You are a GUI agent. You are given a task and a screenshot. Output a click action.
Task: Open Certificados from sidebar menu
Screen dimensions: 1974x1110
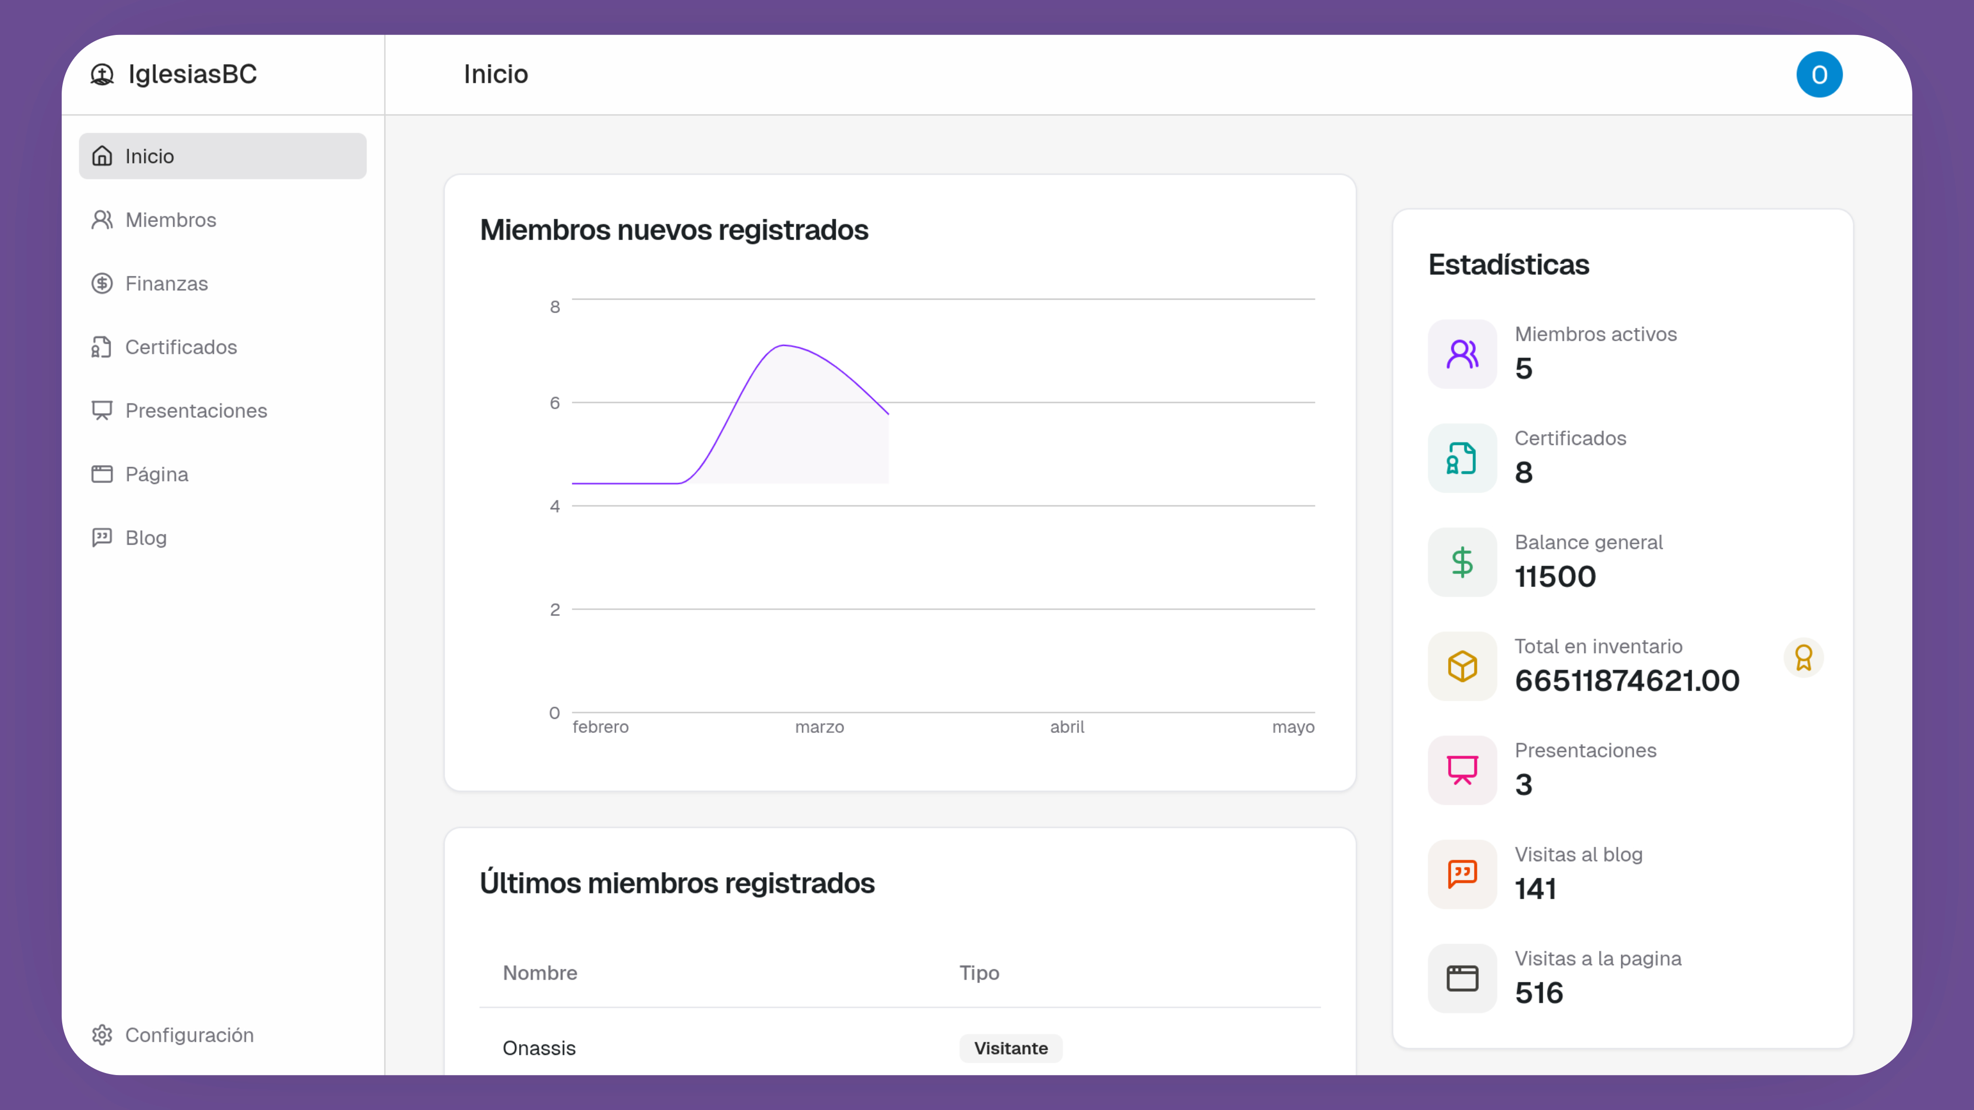tap(181, 347)
